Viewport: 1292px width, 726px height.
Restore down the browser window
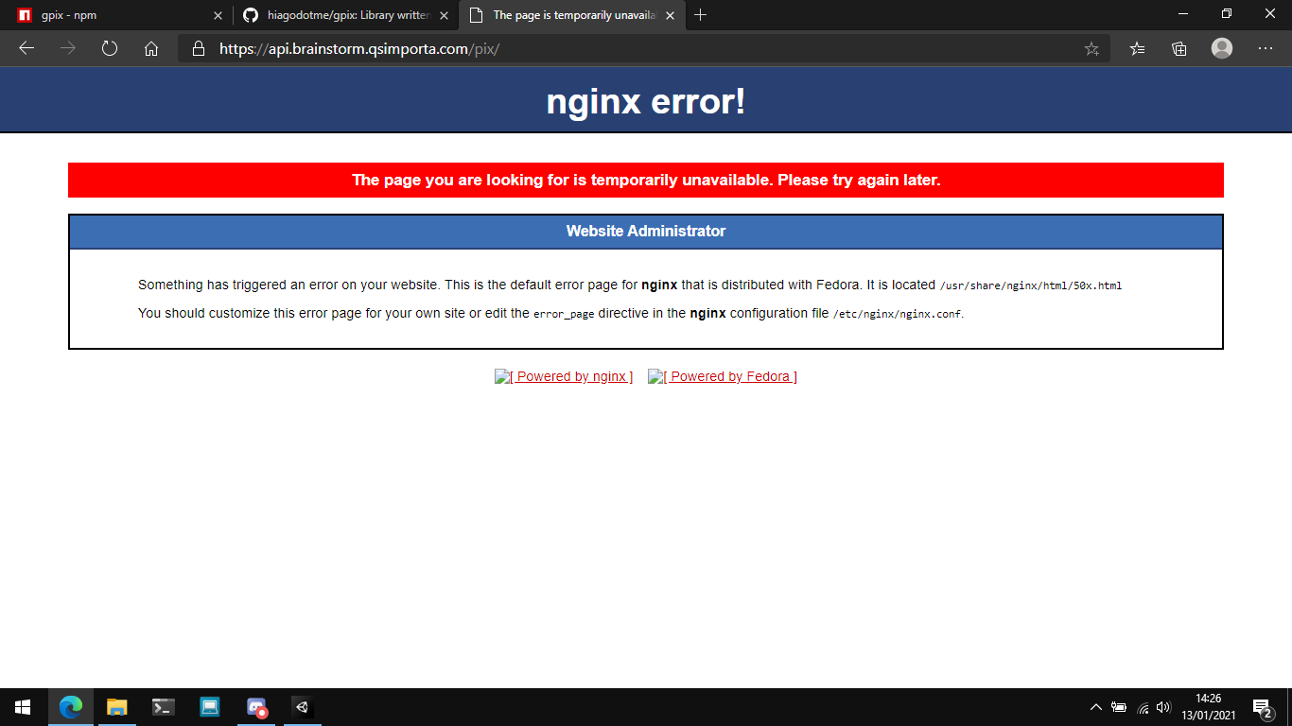[x=1227, y=14]
